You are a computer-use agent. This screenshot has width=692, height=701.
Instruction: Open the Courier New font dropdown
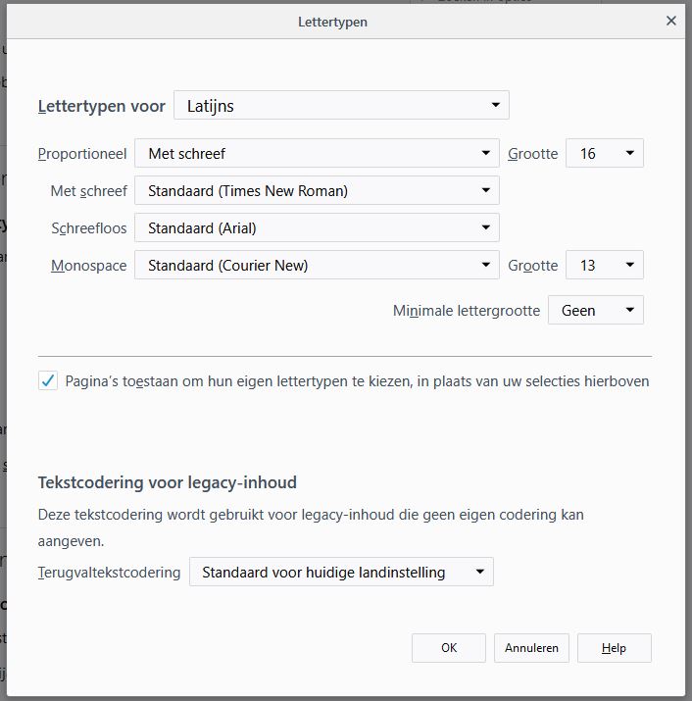[x=317, y=266]
